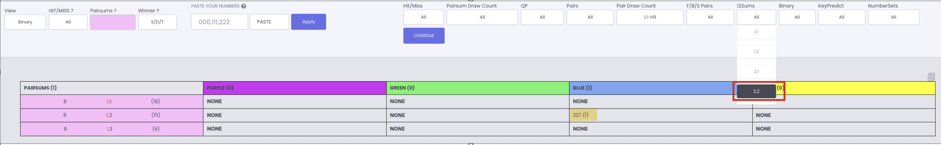This screenshot has width=941, height=145.
Task: Select 1,2 in the 12Sums list
Action: [756, 51]
